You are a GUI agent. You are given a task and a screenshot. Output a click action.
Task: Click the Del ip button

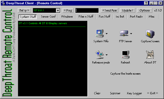tap(24, 10)
